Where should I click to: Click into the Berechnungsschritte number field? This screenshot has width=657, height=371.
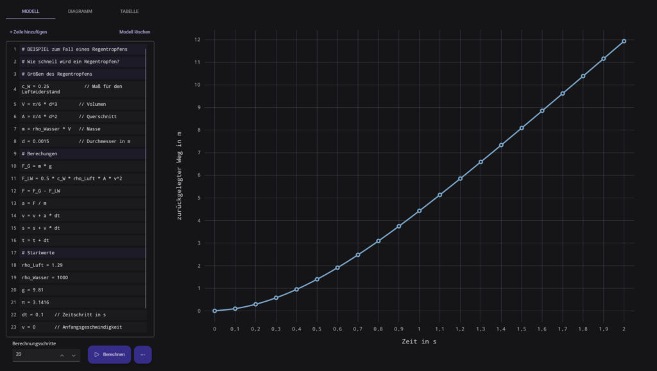33,354
